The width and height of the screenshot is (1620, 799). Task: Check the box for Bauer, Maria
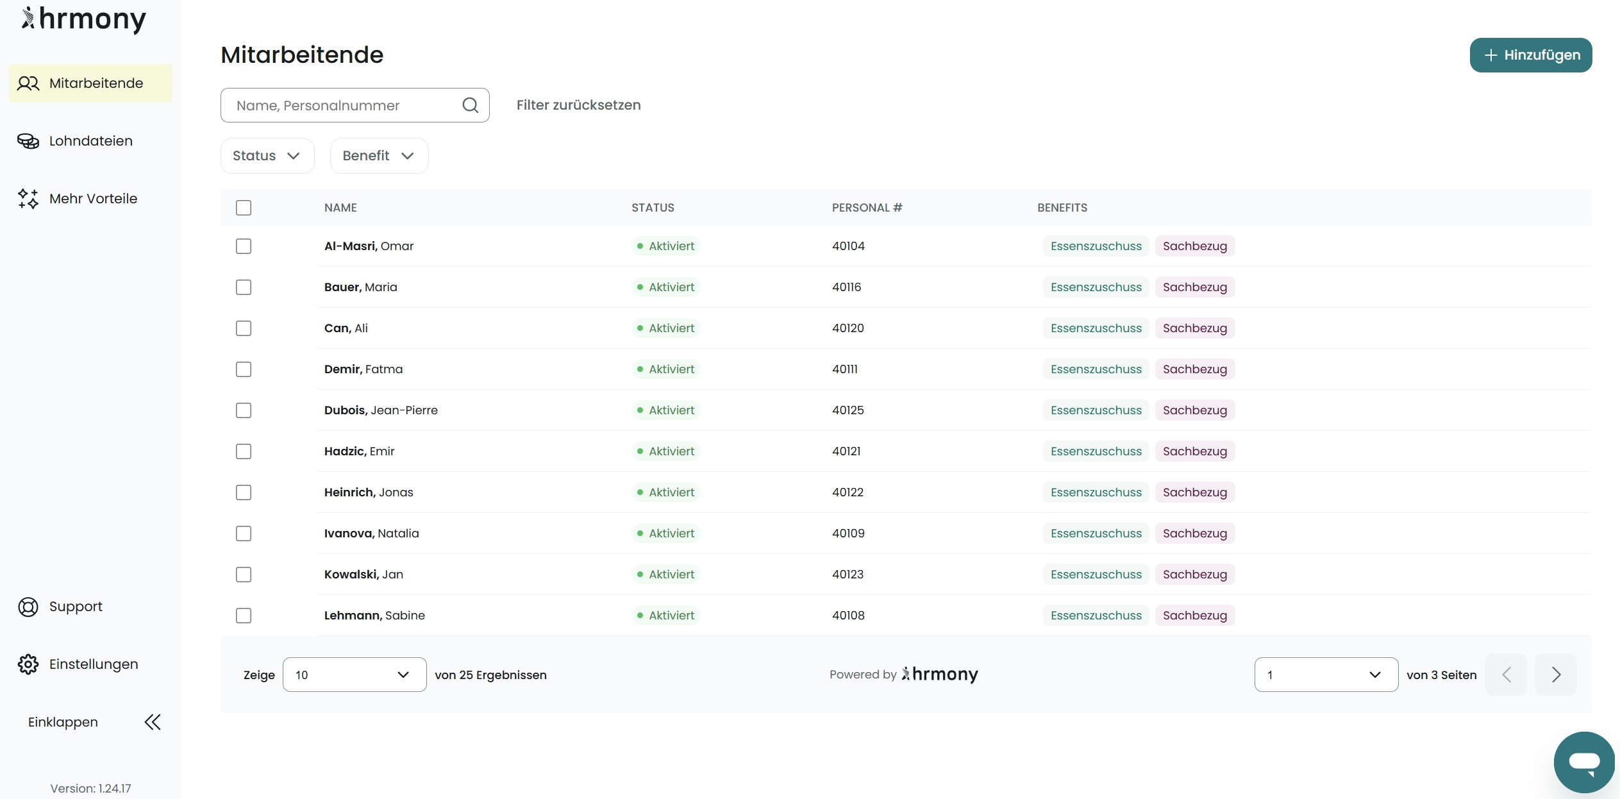pyautogui.click(x=244, y=287)
